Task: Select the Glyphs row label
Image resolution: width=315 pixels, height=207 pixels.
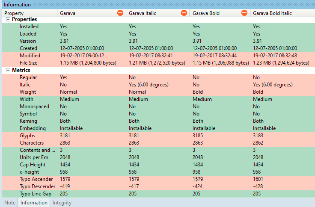Action: (x=27, y=136)
